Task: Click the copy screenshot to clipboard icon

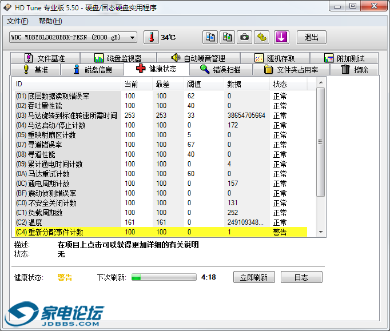Action: point(228,37)
